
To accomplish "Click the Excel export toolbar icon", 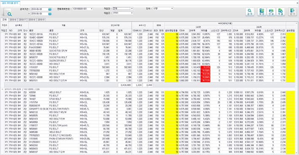I will point(280,12).
